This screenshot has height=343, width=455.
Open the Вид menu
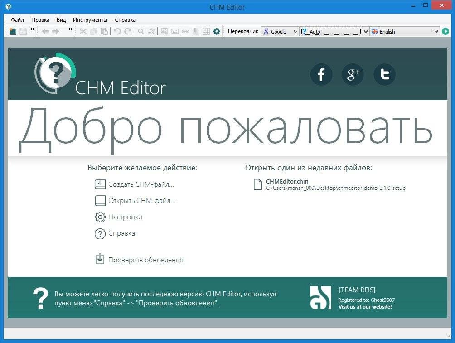(61, 20)
